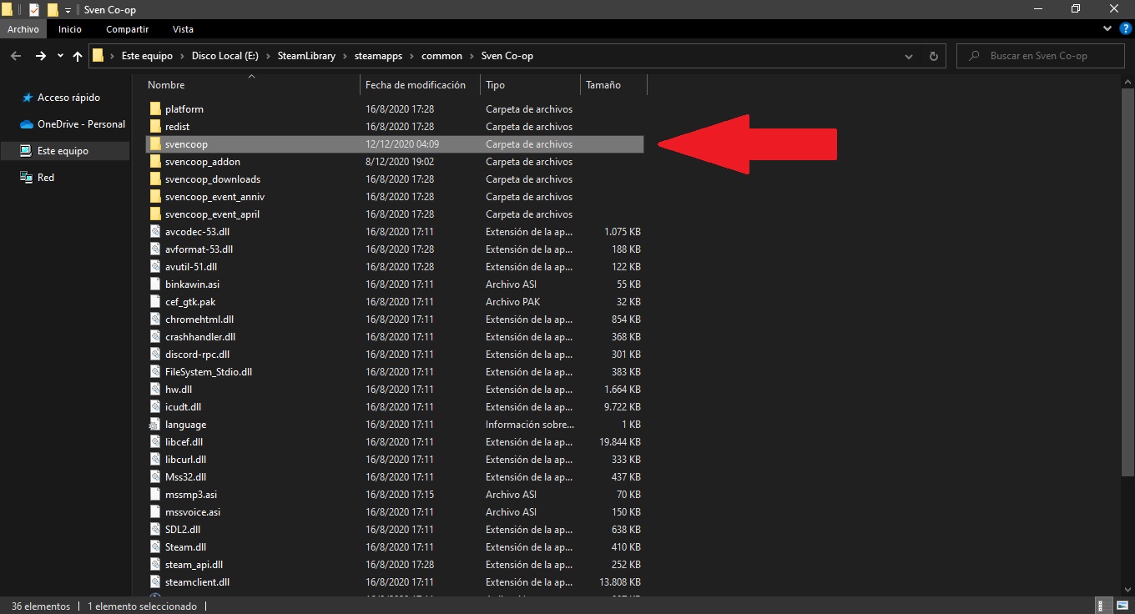Jump to common in the address bar
Image resolution: width=1135 pixels, height=614 pixels.
coord(441,56)
